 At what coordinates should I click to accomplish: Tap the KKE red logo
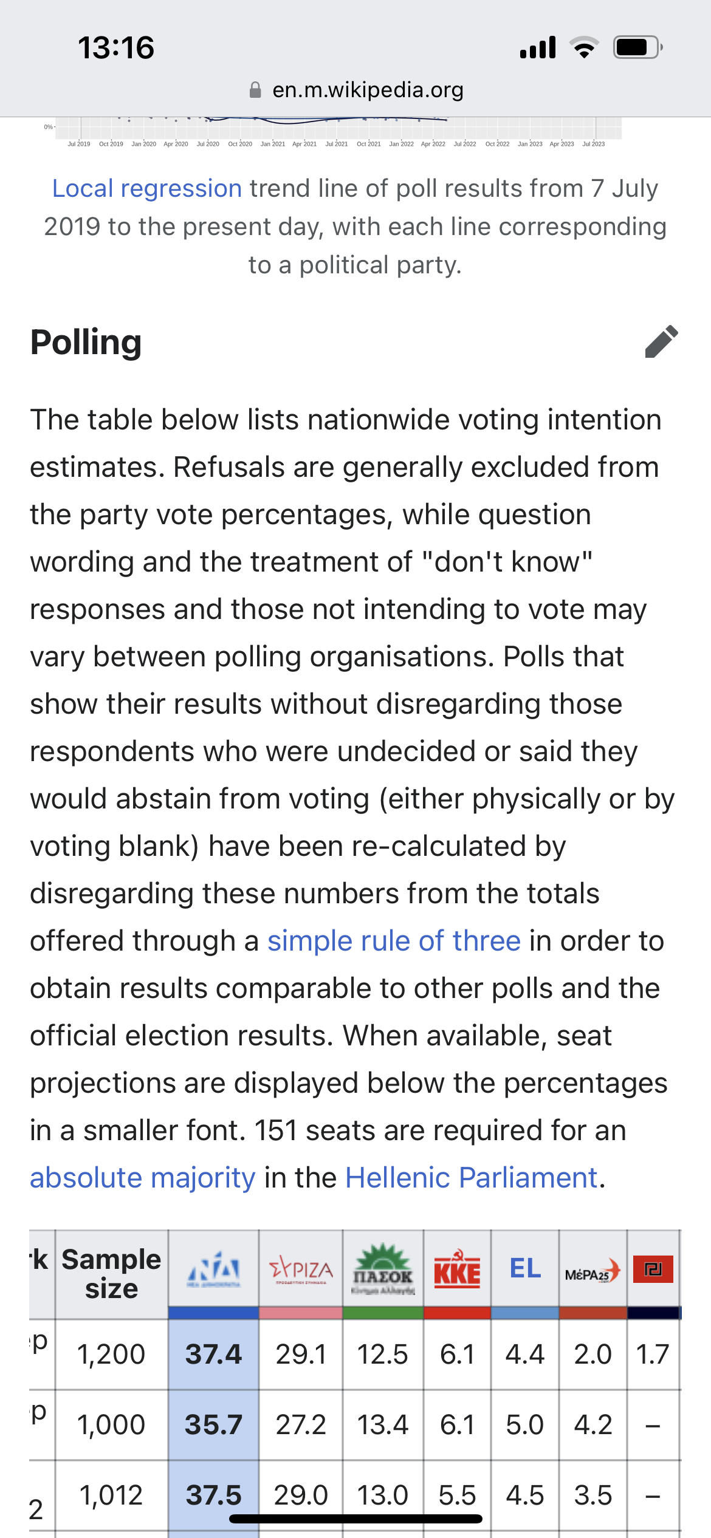tap(457, 1269)
